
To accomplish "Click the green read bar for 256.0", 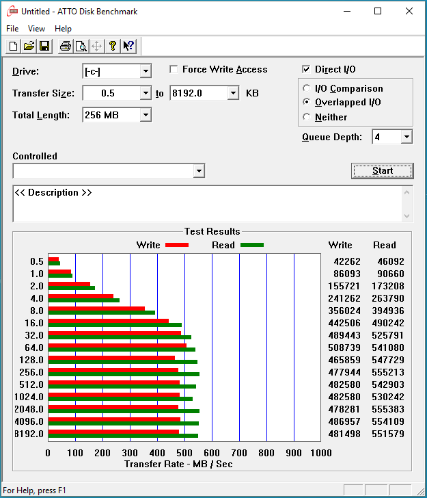I will pos(124,374).
